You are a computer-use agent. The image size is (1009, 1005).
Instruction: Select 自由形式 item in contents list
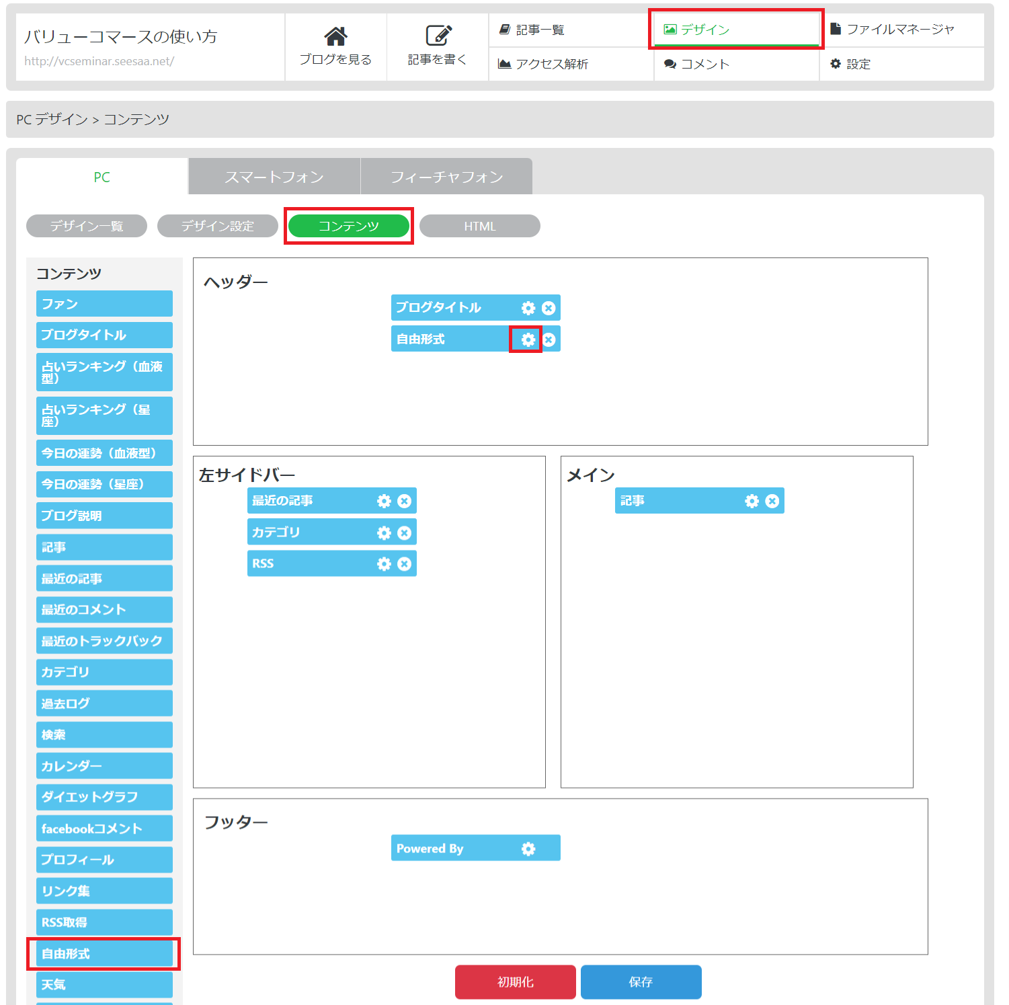104,954
